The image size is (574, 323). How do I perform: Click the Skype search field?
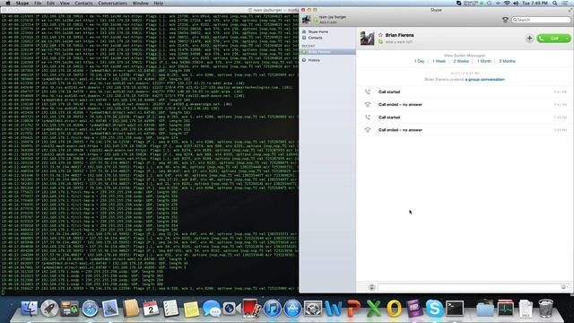tap(541, 20)
